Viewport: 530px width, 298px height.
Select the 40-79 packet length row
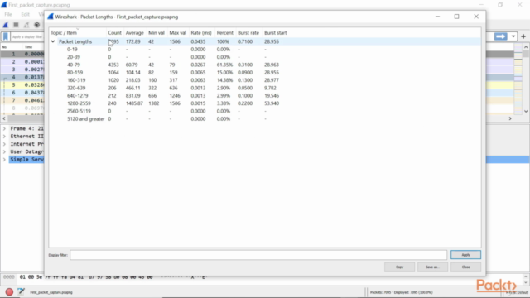tap(265, 65)
